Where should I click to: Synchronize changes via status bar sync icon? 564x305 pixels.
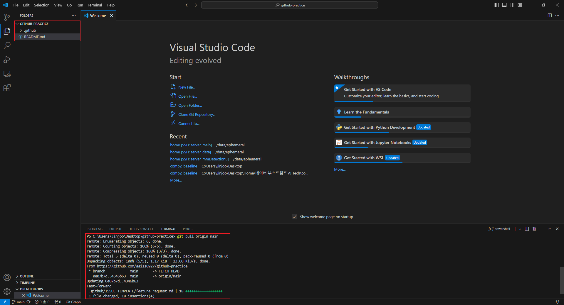pos(28,302)
